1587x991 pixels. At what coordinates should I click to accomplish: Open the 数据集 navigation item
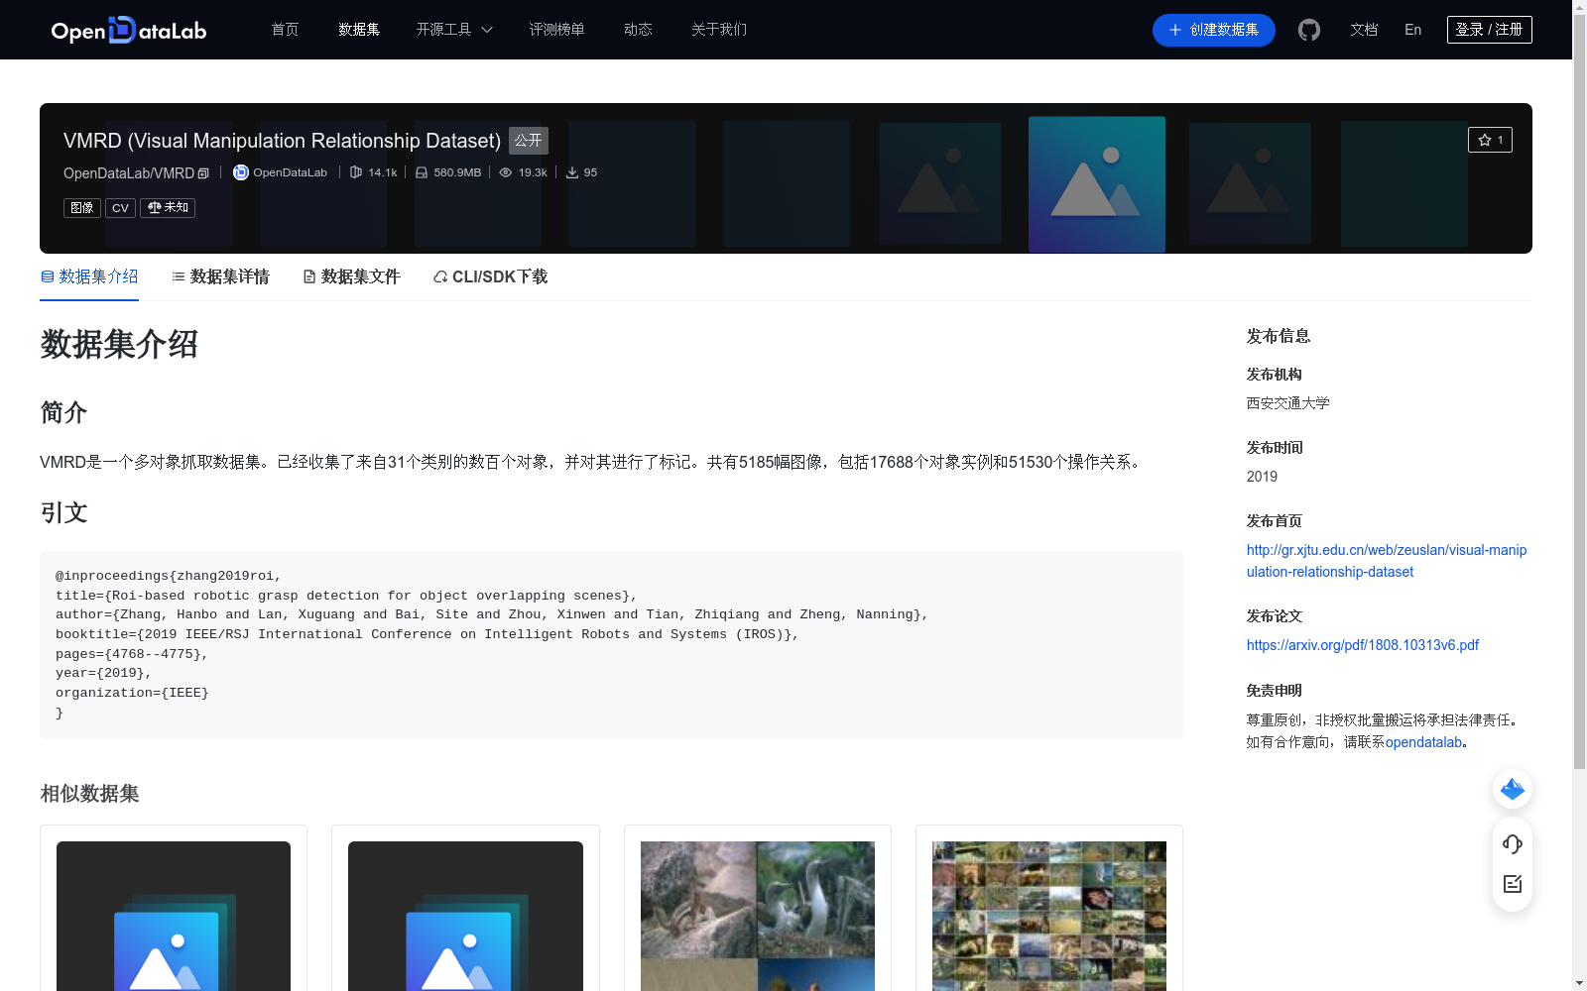359,30
